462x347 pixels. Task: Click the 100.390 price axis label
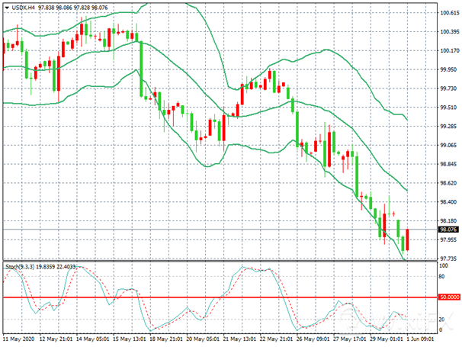pyautogui.click(x=448, y=32)
